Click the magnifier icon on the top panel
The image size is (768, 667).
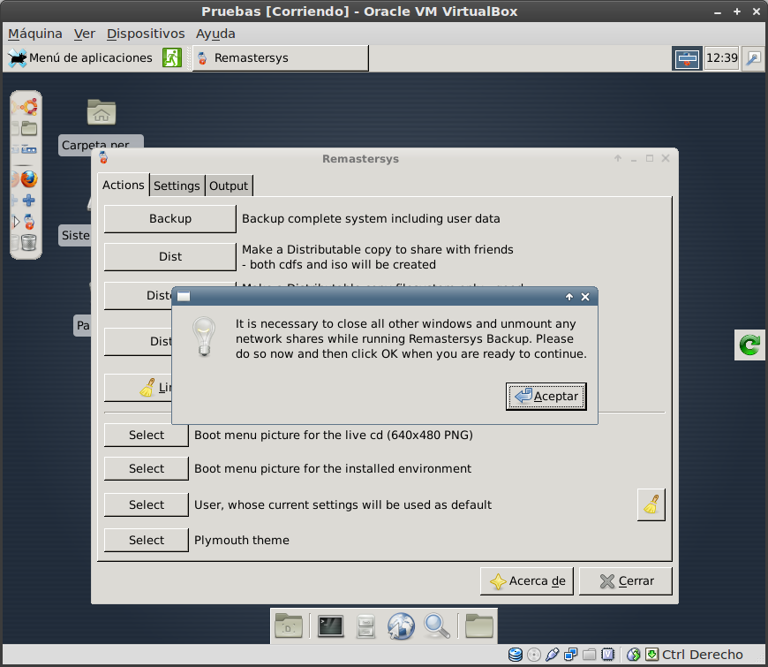coord(753,57)
